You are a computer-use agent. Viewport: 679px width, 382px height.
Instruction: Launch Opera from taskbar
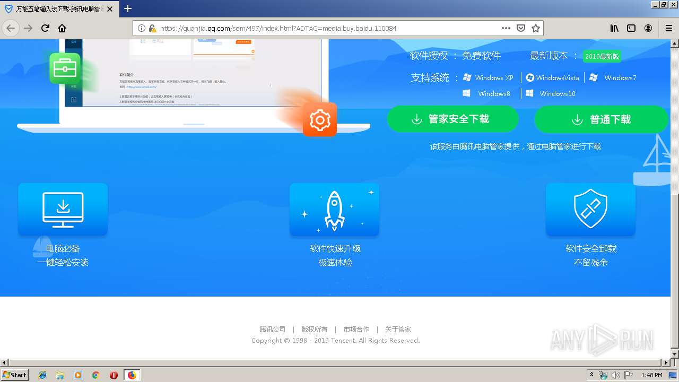(114, 375)
